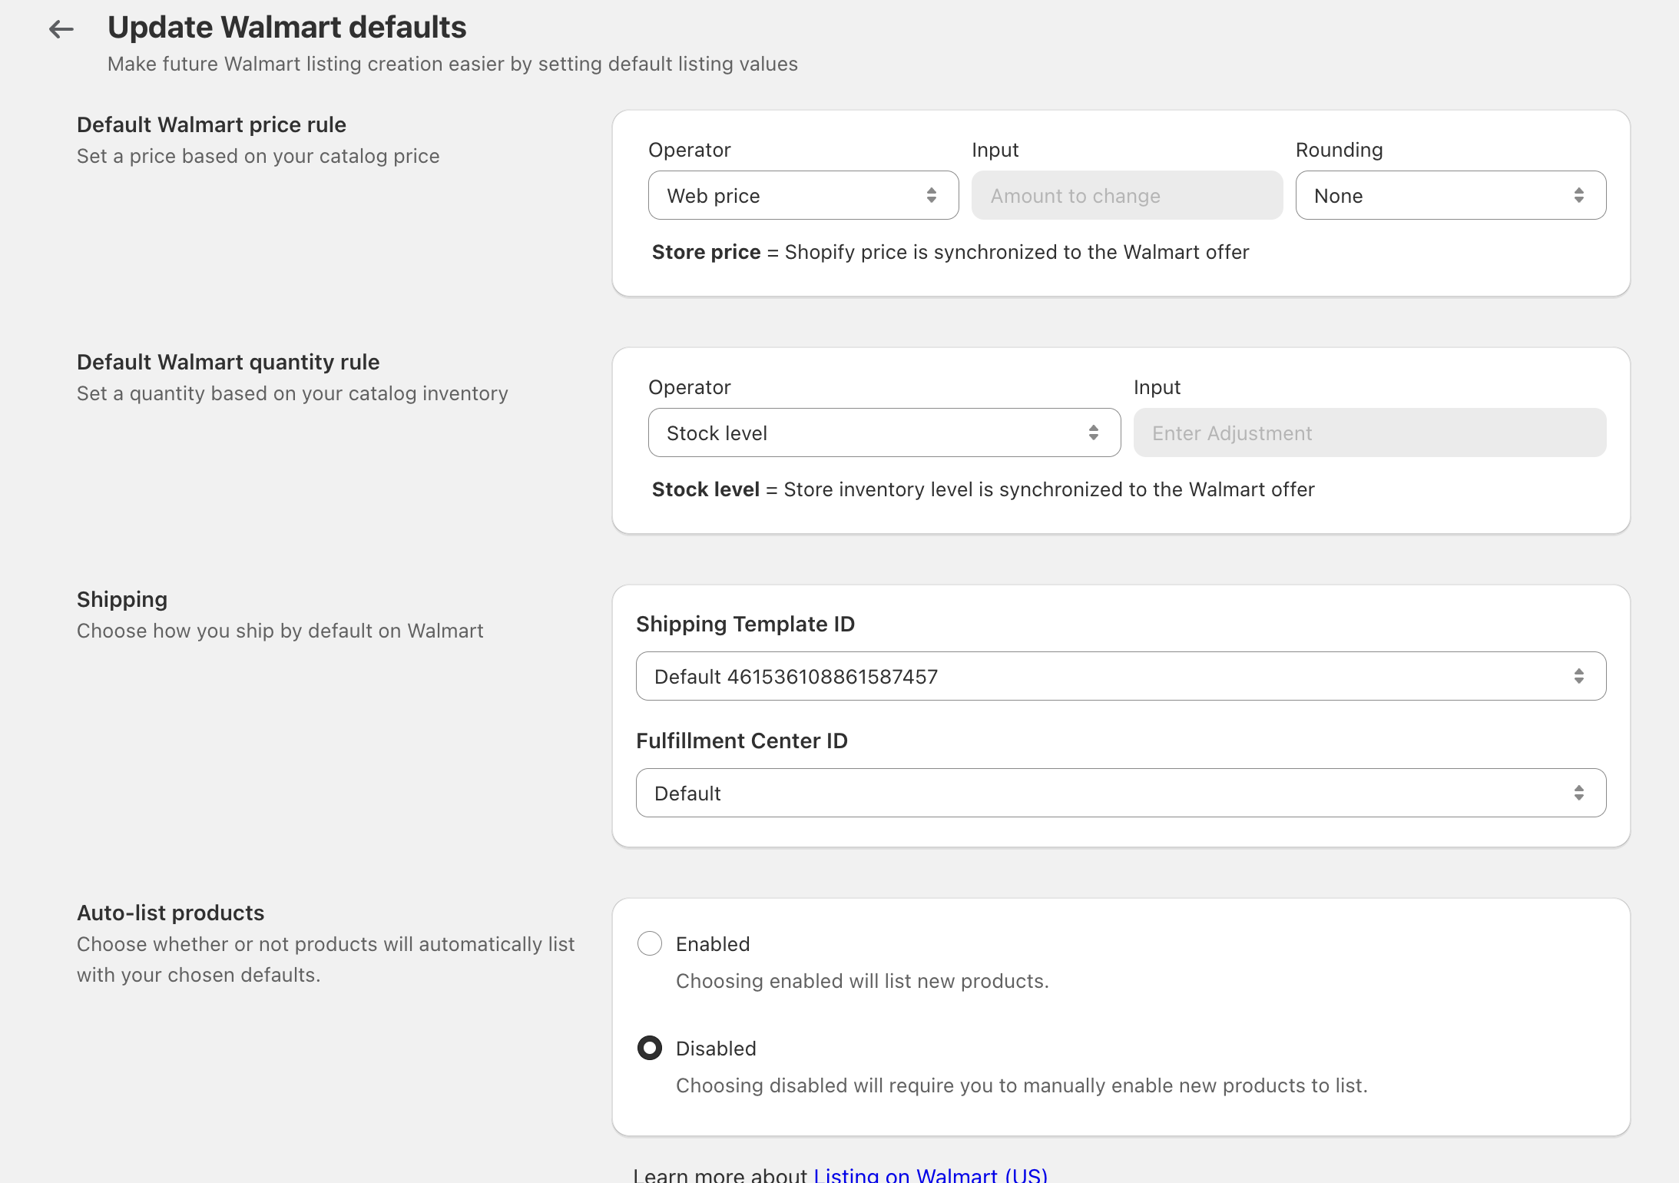Open the price rule Operator dropdown
Viewport: 1679px width, 1183px height.
pyautogui.click(x=803, y=195)
